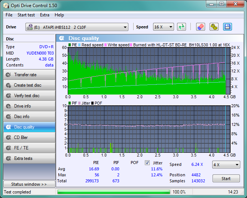Open the Status window button

pyautogui.click(x=29, y=184)
